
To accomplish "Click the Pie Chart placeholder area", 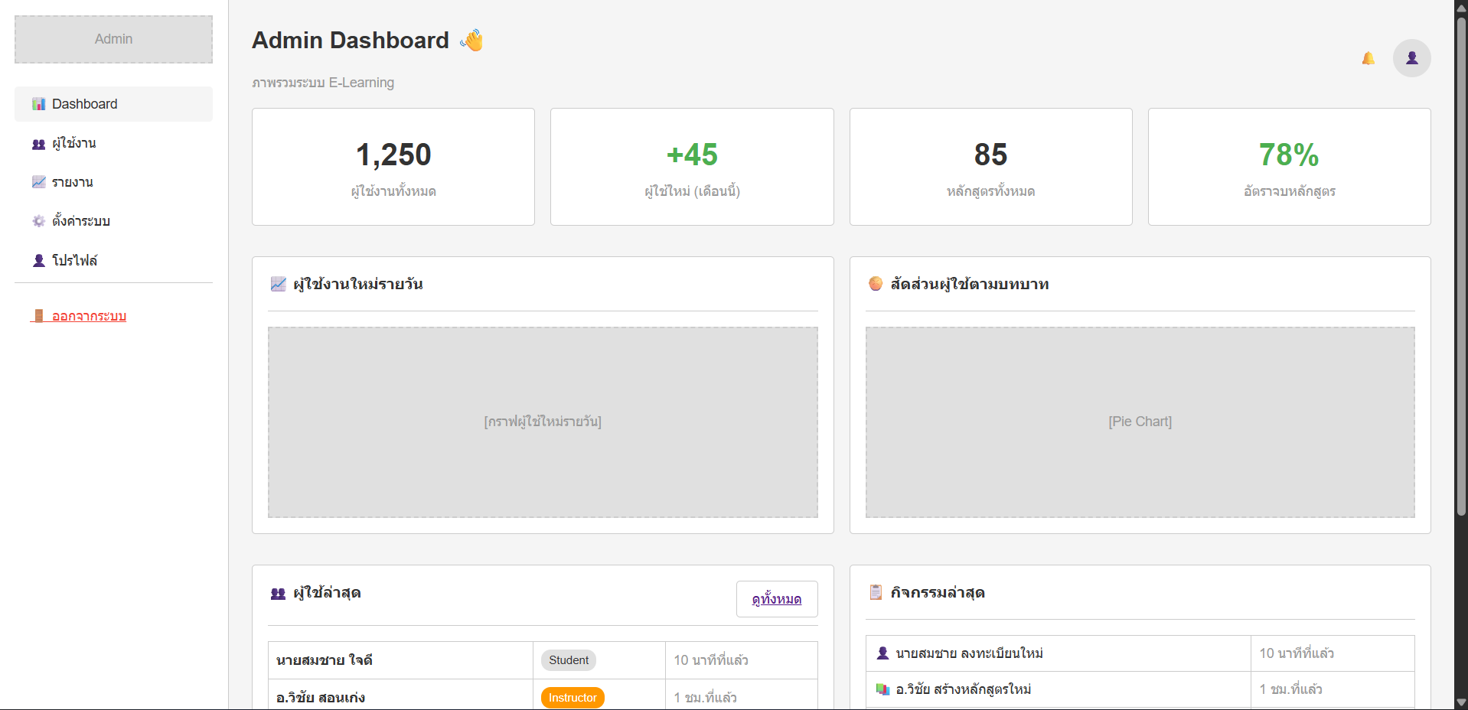I will [x=1140, y=422].
